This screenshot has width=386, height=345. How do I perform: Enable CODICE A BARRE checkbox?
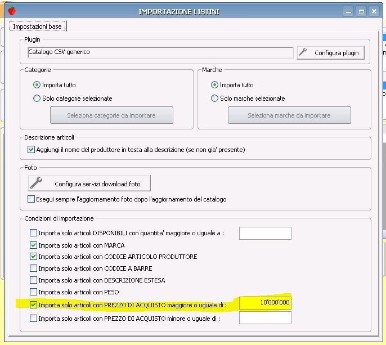click(x=33, y=268)
